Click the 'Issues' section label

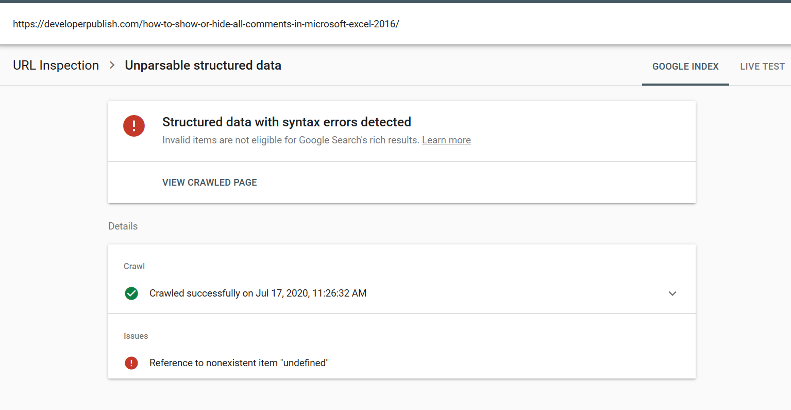136,336
